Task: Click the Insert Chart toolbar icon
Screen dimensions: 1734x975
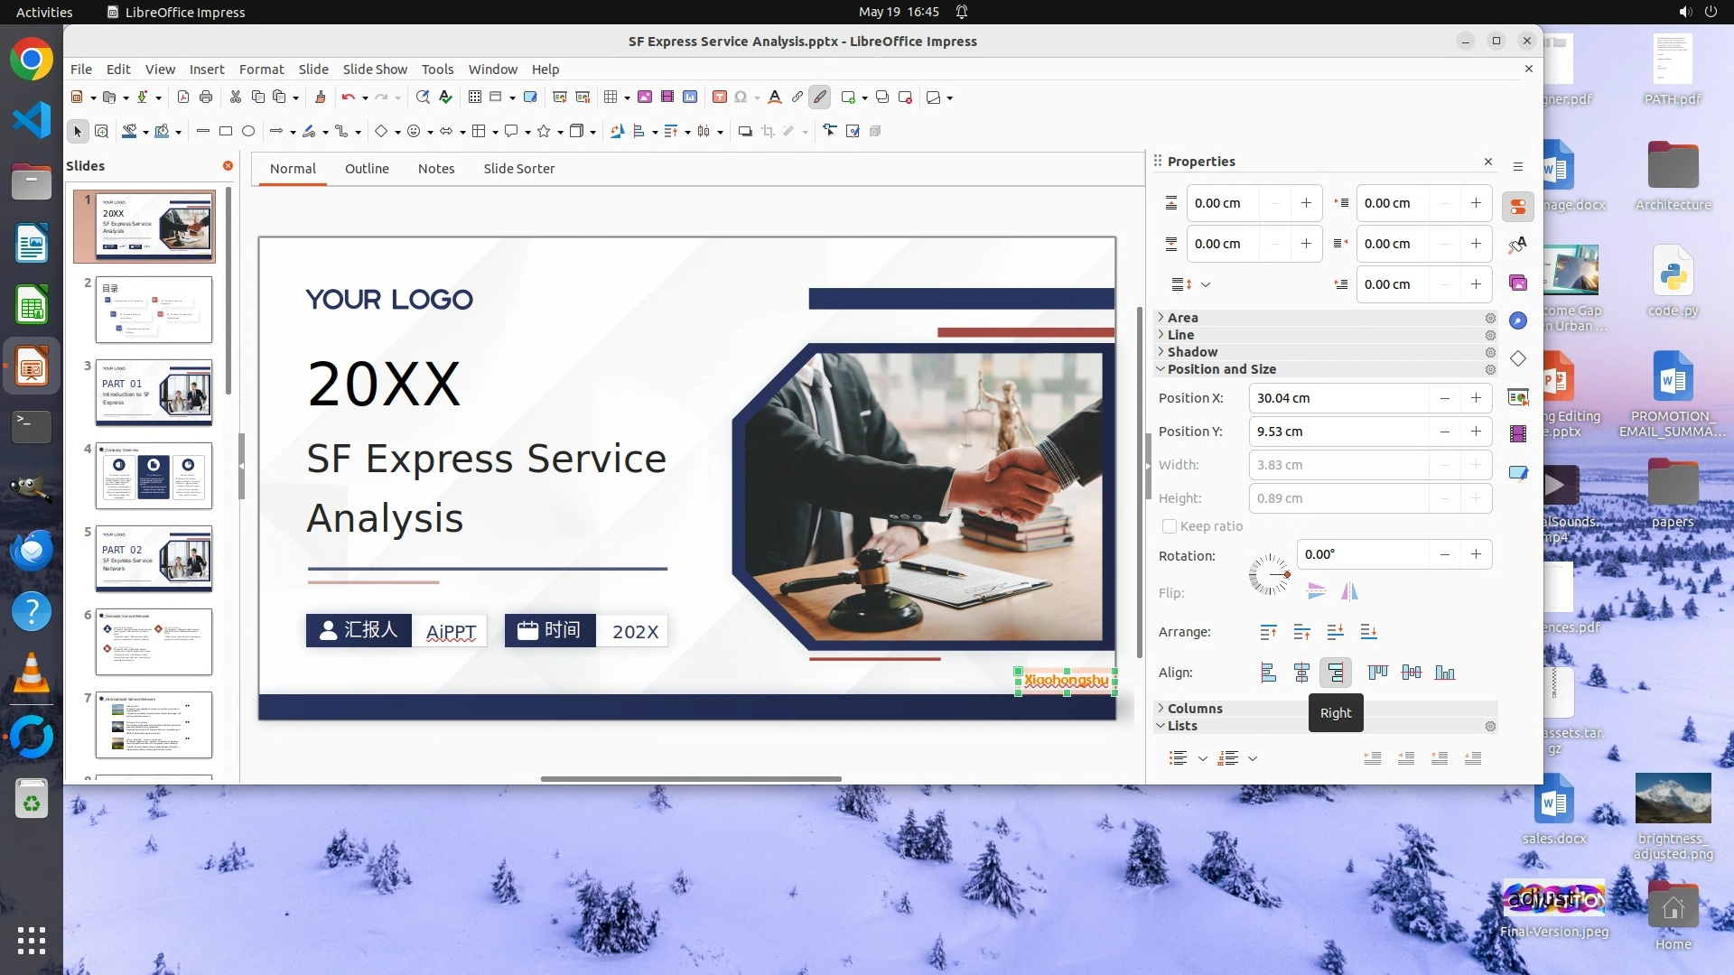Action: tap(690, 97)
